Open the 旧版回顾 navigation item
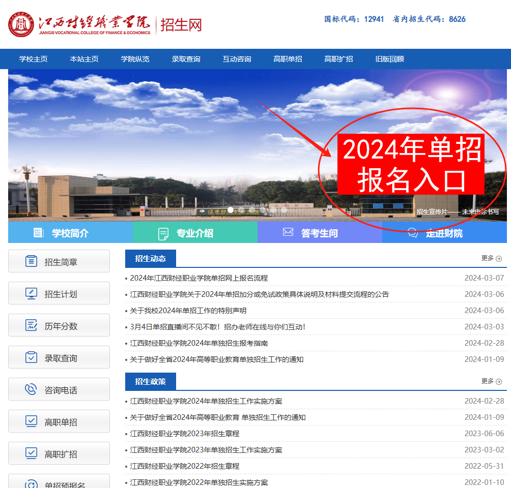The height and width of the screenshot is (488, 511). (x=389, y=59)
